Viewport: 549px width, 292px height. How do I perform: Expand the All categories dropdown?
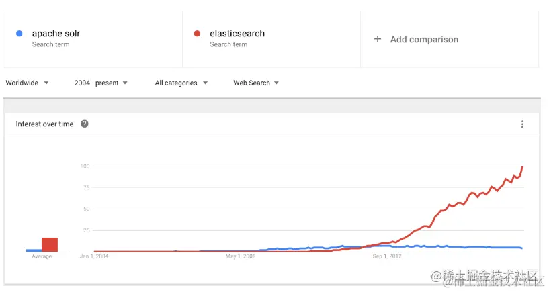coord(181,83)
